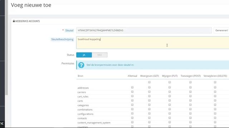Viewport: 229px width, 128px height.
Task: Click the content_management_system row label
Action: [x=94, y=123]
